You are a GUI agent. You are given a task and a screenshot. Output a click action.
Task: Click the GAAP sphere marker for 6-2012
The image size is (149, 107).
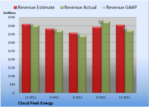click(x=78, y=35)
